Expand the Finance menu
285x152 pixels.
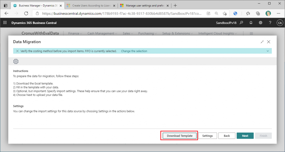pyautogui.click(x=75, y=33)
